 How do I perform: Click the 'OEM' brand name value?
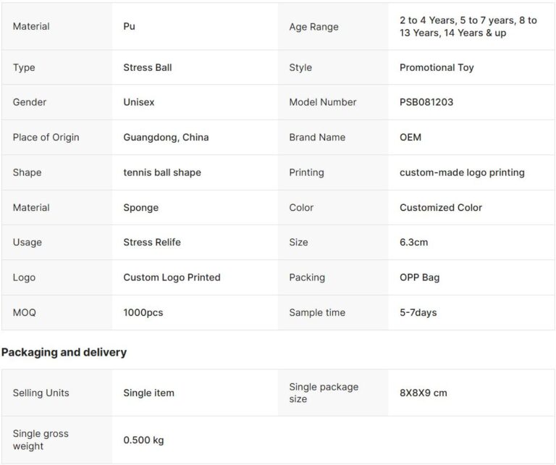click(x=410, y=137)
